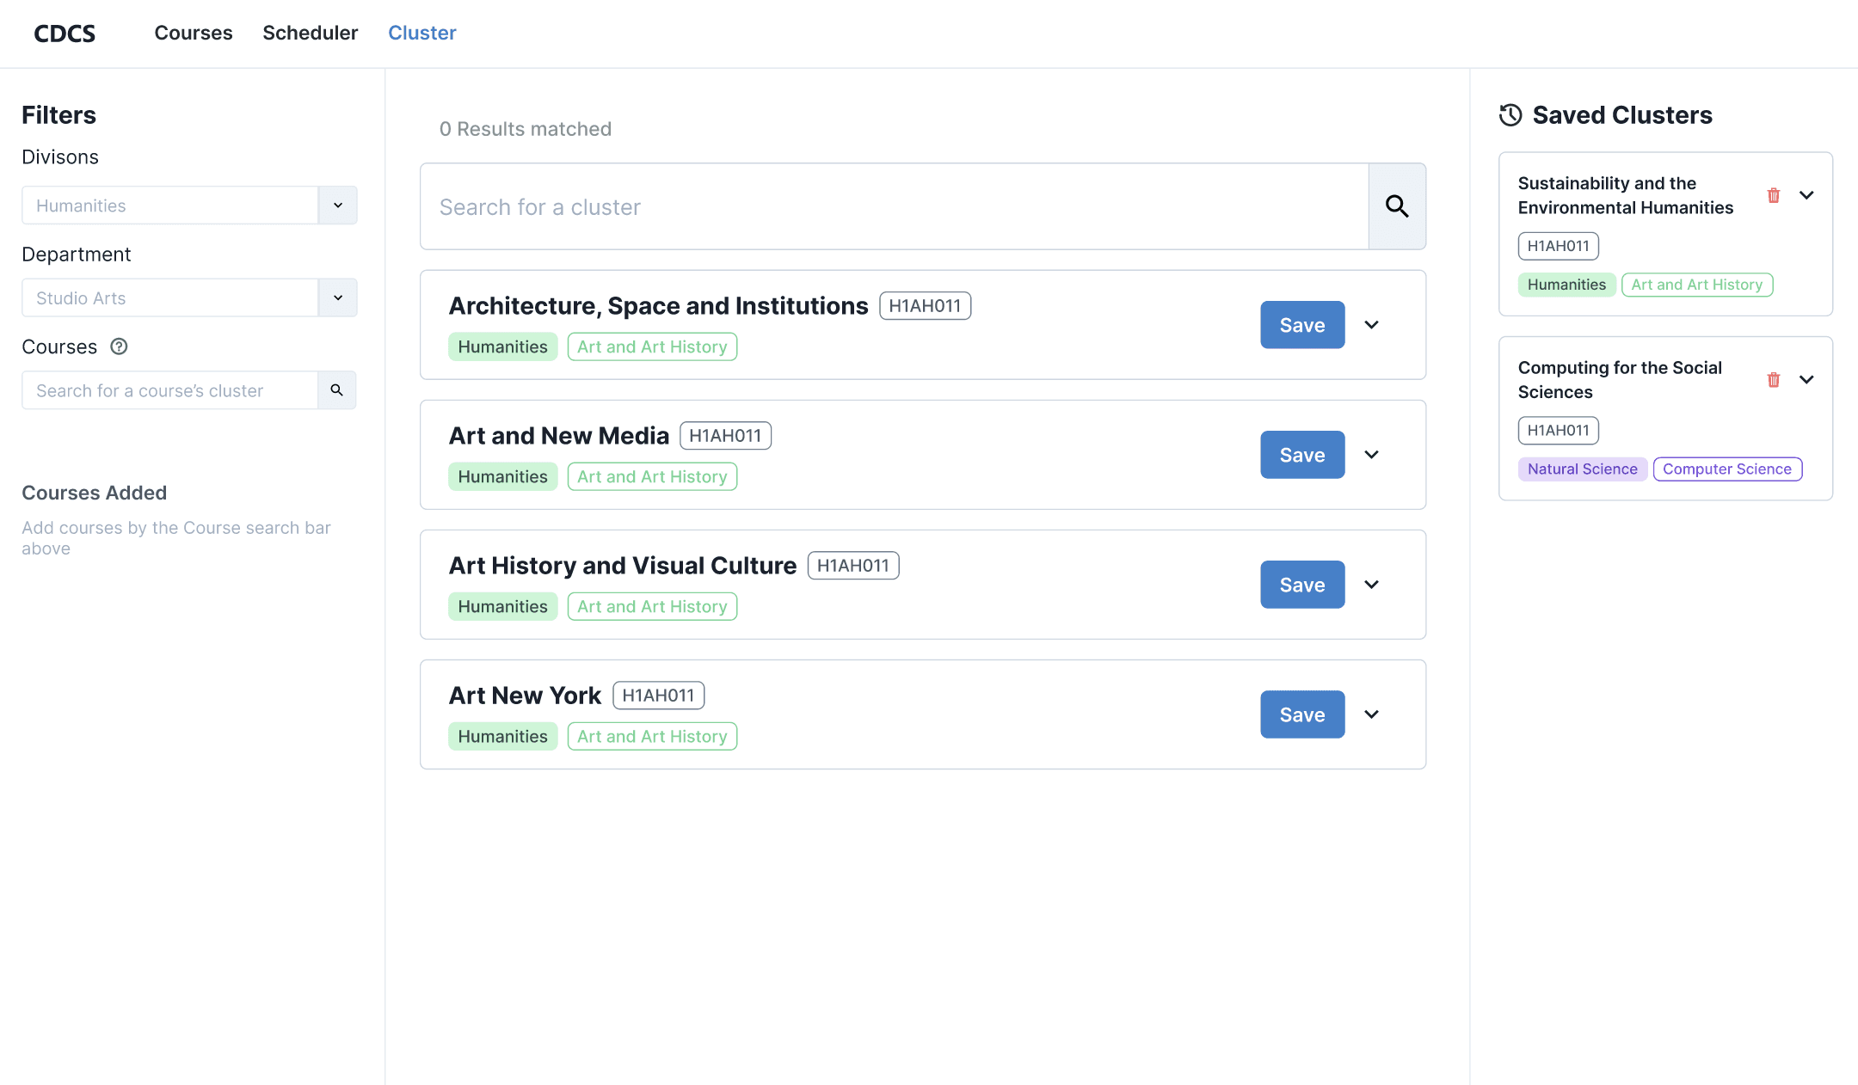Viewport: 1858px width, 1085px height.
Task: Delete the Computing for the Social Sciences cluster
Action: [1773, 379]
